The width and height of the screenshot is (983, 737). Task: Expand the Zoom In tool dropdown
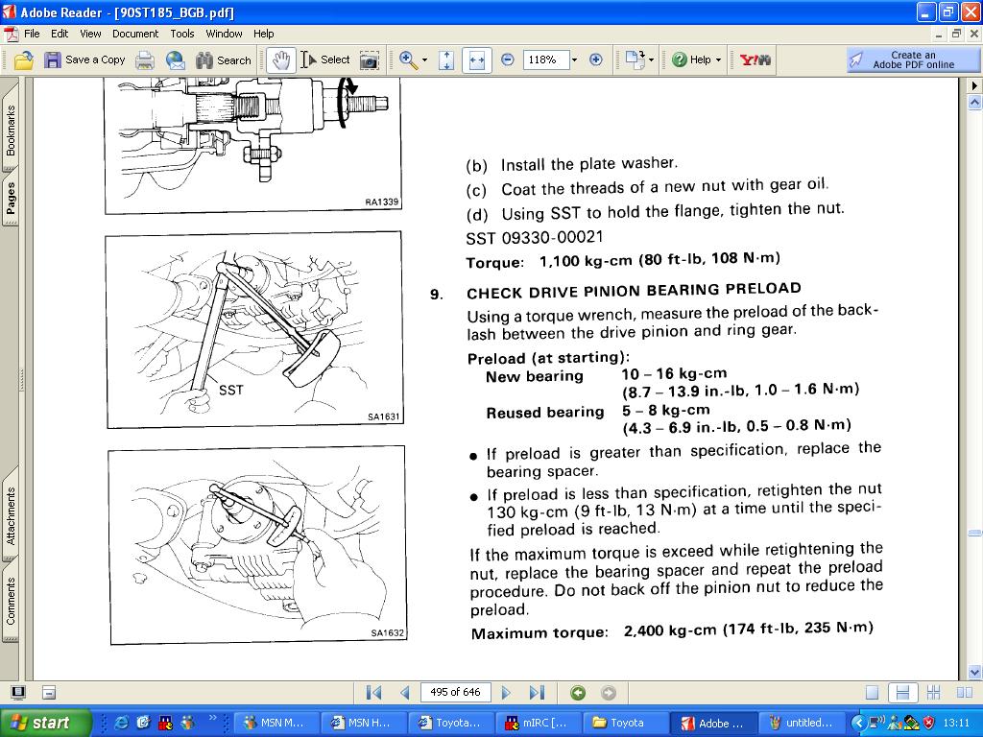coord(424,59)
